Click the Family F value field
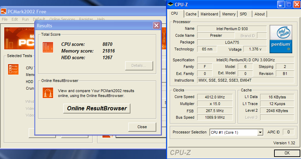 click(x=205, y=67)
